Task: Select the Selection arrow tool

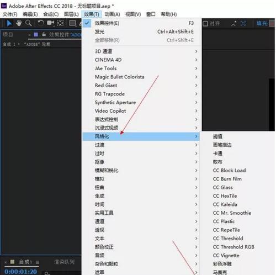Action: [9, 23]
